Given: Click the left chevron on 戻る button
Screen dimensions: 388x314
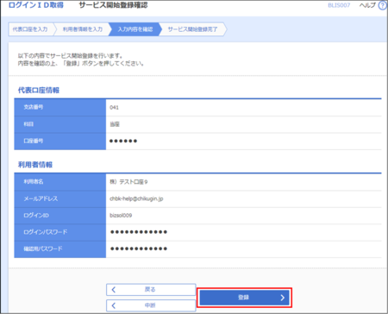Looking at the screenshot, I should 114,290.
